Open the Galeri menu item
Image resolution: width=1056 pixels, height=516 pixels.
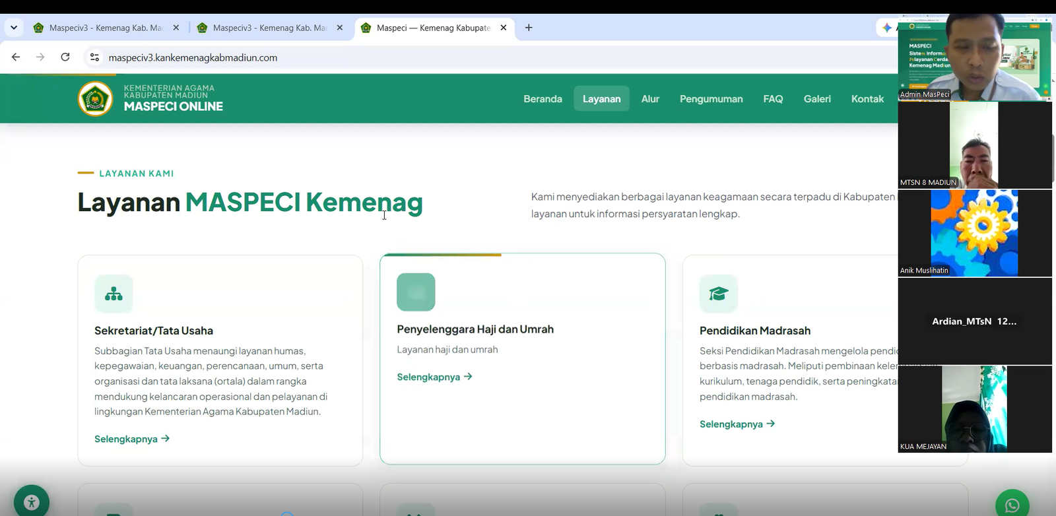(817, 99)
